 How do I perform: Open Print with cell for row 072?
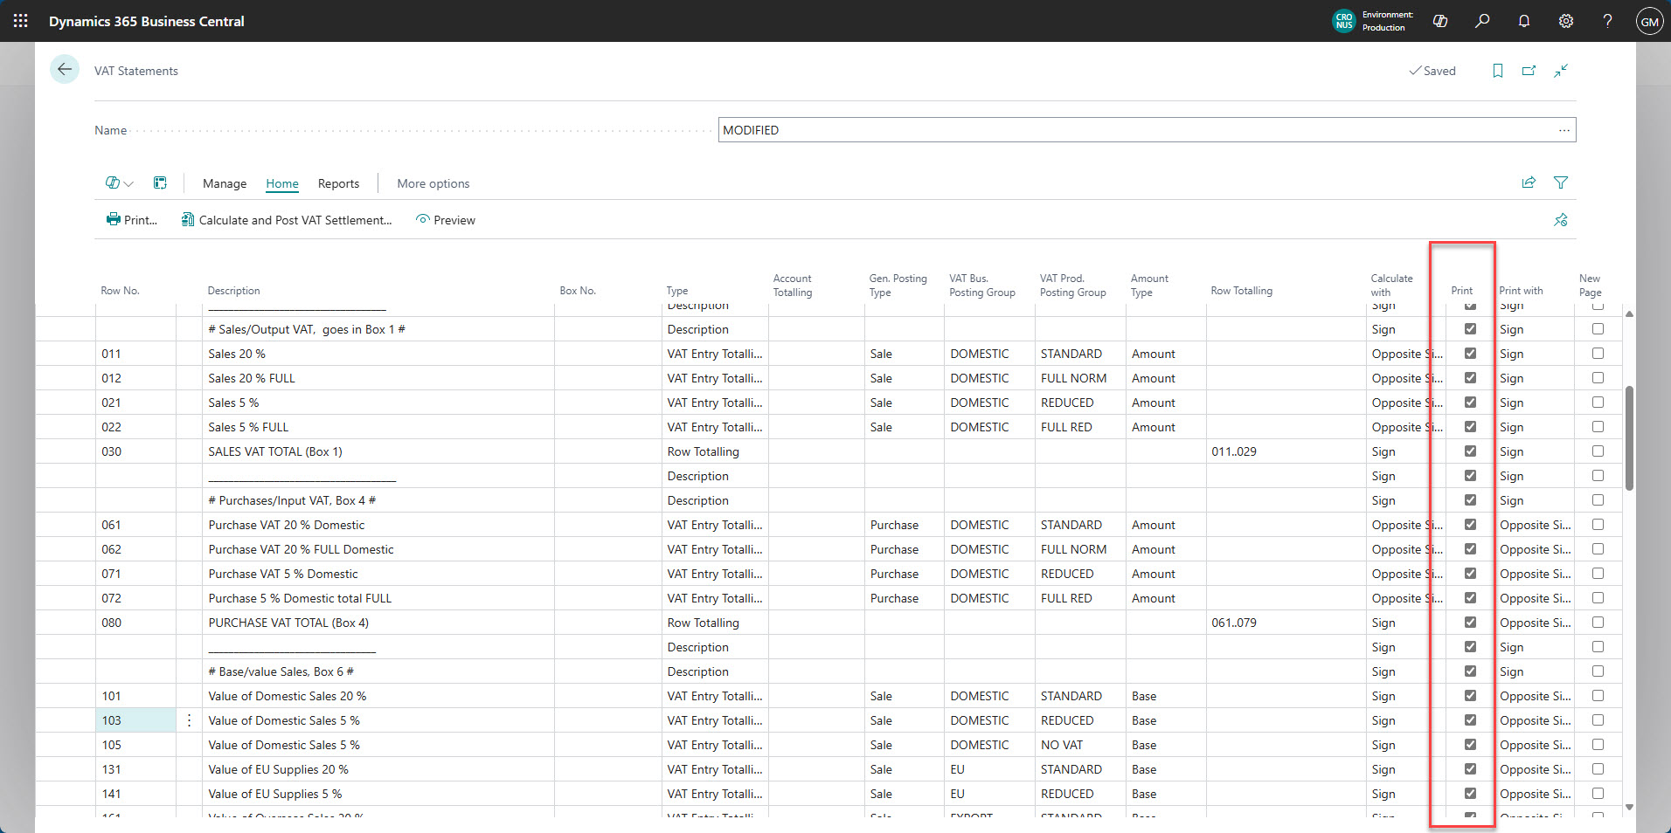(x=1535, y=598)
